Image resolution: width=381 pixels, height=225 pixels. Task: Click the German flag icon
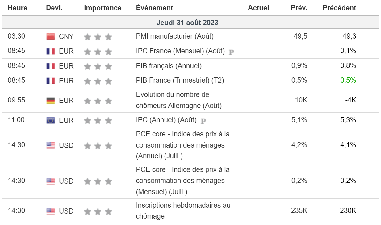(x=51, y=101)
